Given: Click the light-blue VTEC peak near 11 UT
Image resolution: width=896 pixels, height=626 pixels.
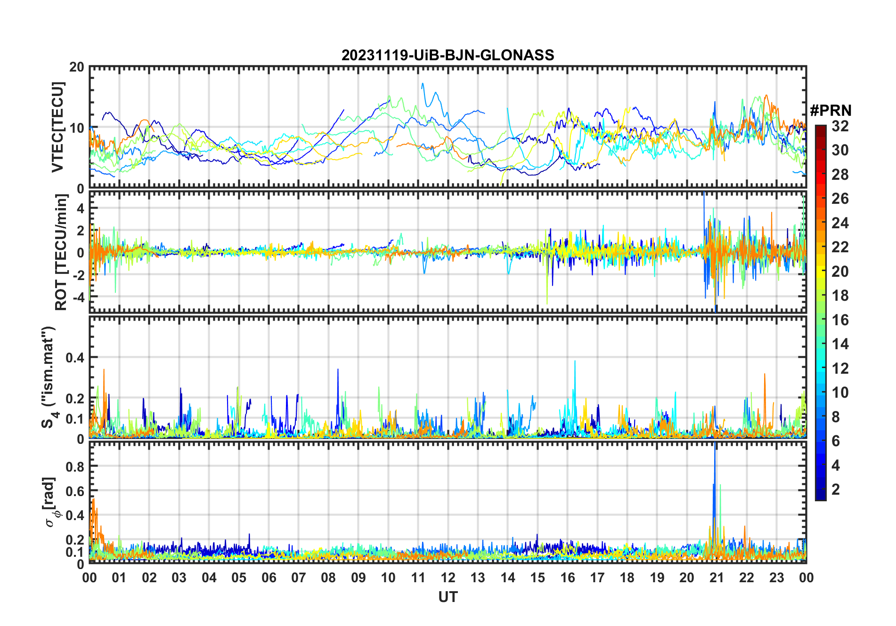Looking at the screenshot, I should pos(423,87).
